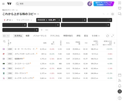The width and height of the screenshot is (122, 101).
Task: Expand the stock screener dropdown
Action: click(x=10, y=10)
